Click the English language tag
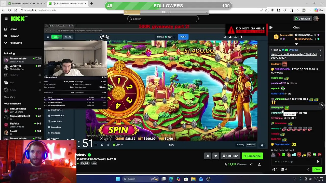Screen dimensions: 326x183 [85, 163]
